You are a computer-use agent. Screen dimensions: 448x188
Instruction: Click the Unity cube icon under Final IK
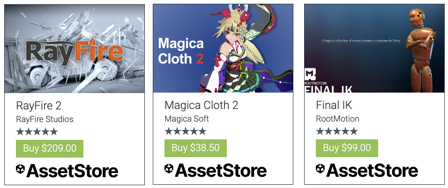(x=320, y=169)
